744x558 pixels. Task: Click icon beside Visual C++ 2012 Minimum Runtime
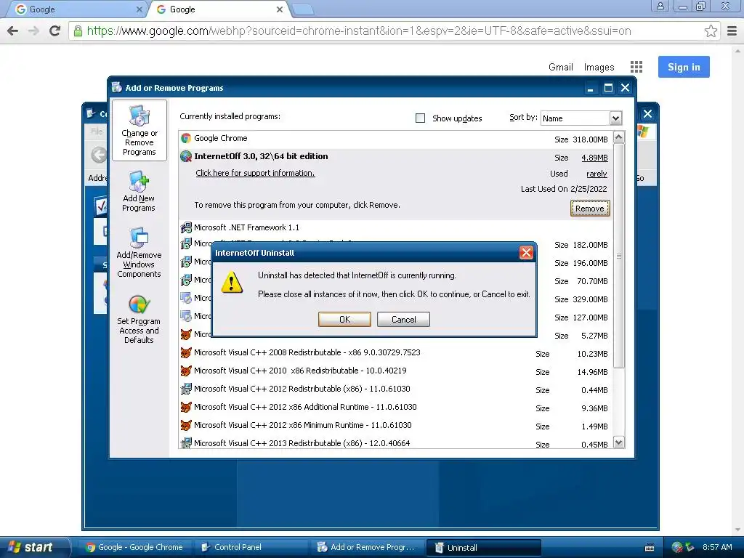coord(186,425)
